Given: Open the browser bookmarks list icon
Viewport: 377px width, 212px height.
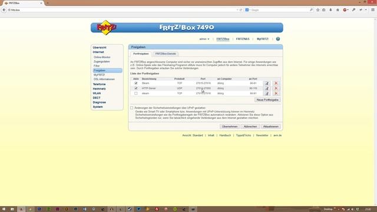Looking at the screenshot, I should click(x=324, y=10).
